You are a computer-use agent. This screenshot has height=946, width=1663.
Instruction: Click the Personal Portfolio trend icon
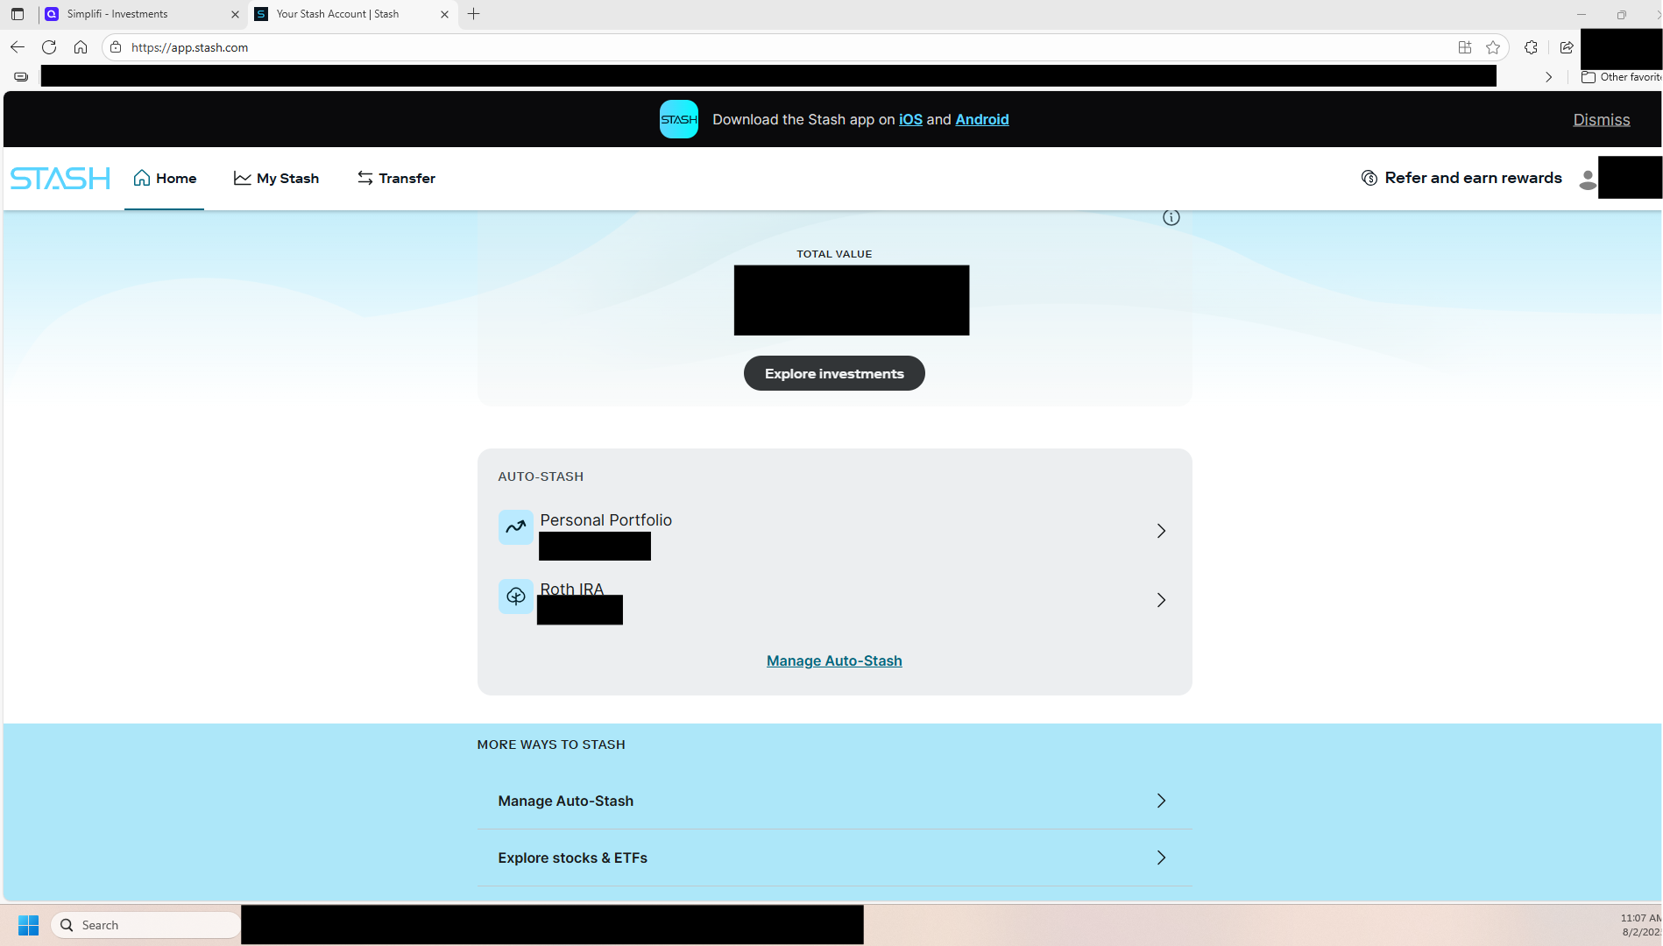[515, 527]
